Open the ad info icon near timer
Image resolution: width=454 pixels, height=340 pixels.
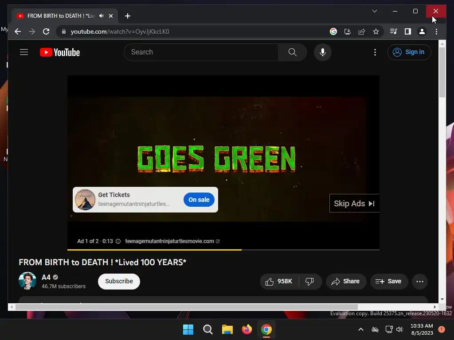[x=118, y=241]
